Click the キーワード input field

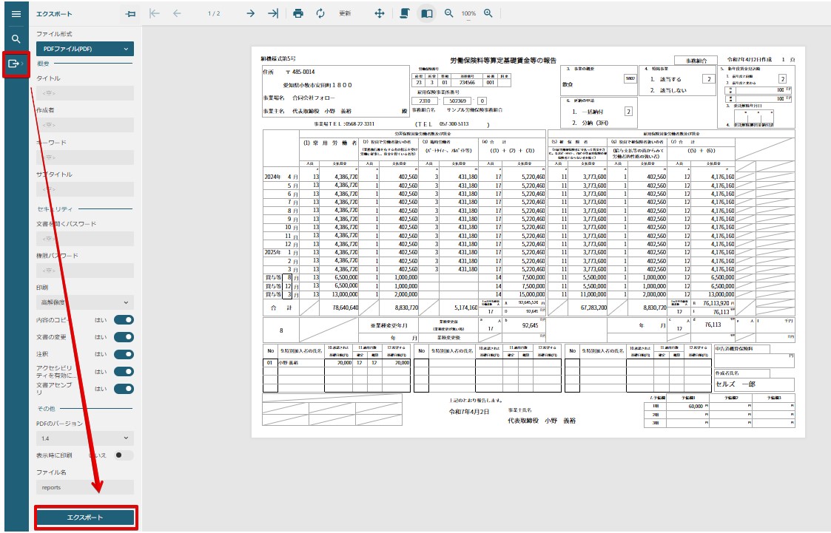[x=85, y=157]
